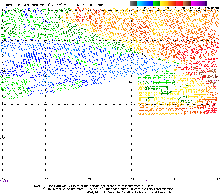The height and width of the screenshot is (194, 220).
Task: Click the gray 0-5 knots color swatch
Action: (133, 4)
